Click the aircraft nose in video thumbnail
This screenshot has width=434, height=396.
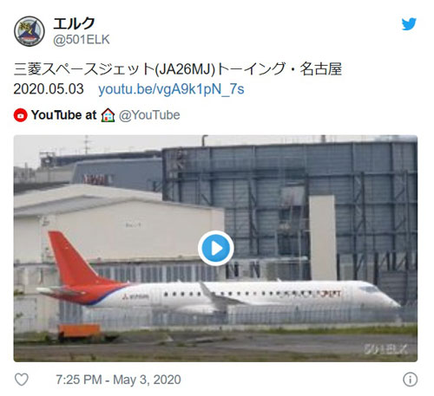tap(388, 297)
